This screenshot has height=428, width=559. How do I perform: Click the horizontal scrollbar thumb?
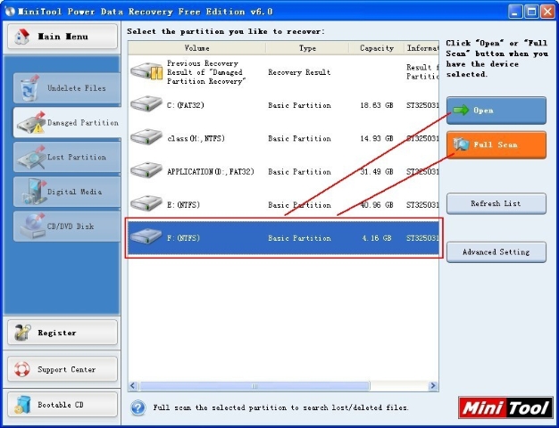pyautogui.click(x=254, y=385)
